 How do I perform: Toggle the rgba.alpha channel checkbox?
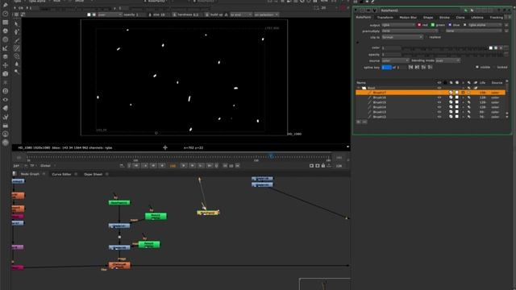point(464,25)
